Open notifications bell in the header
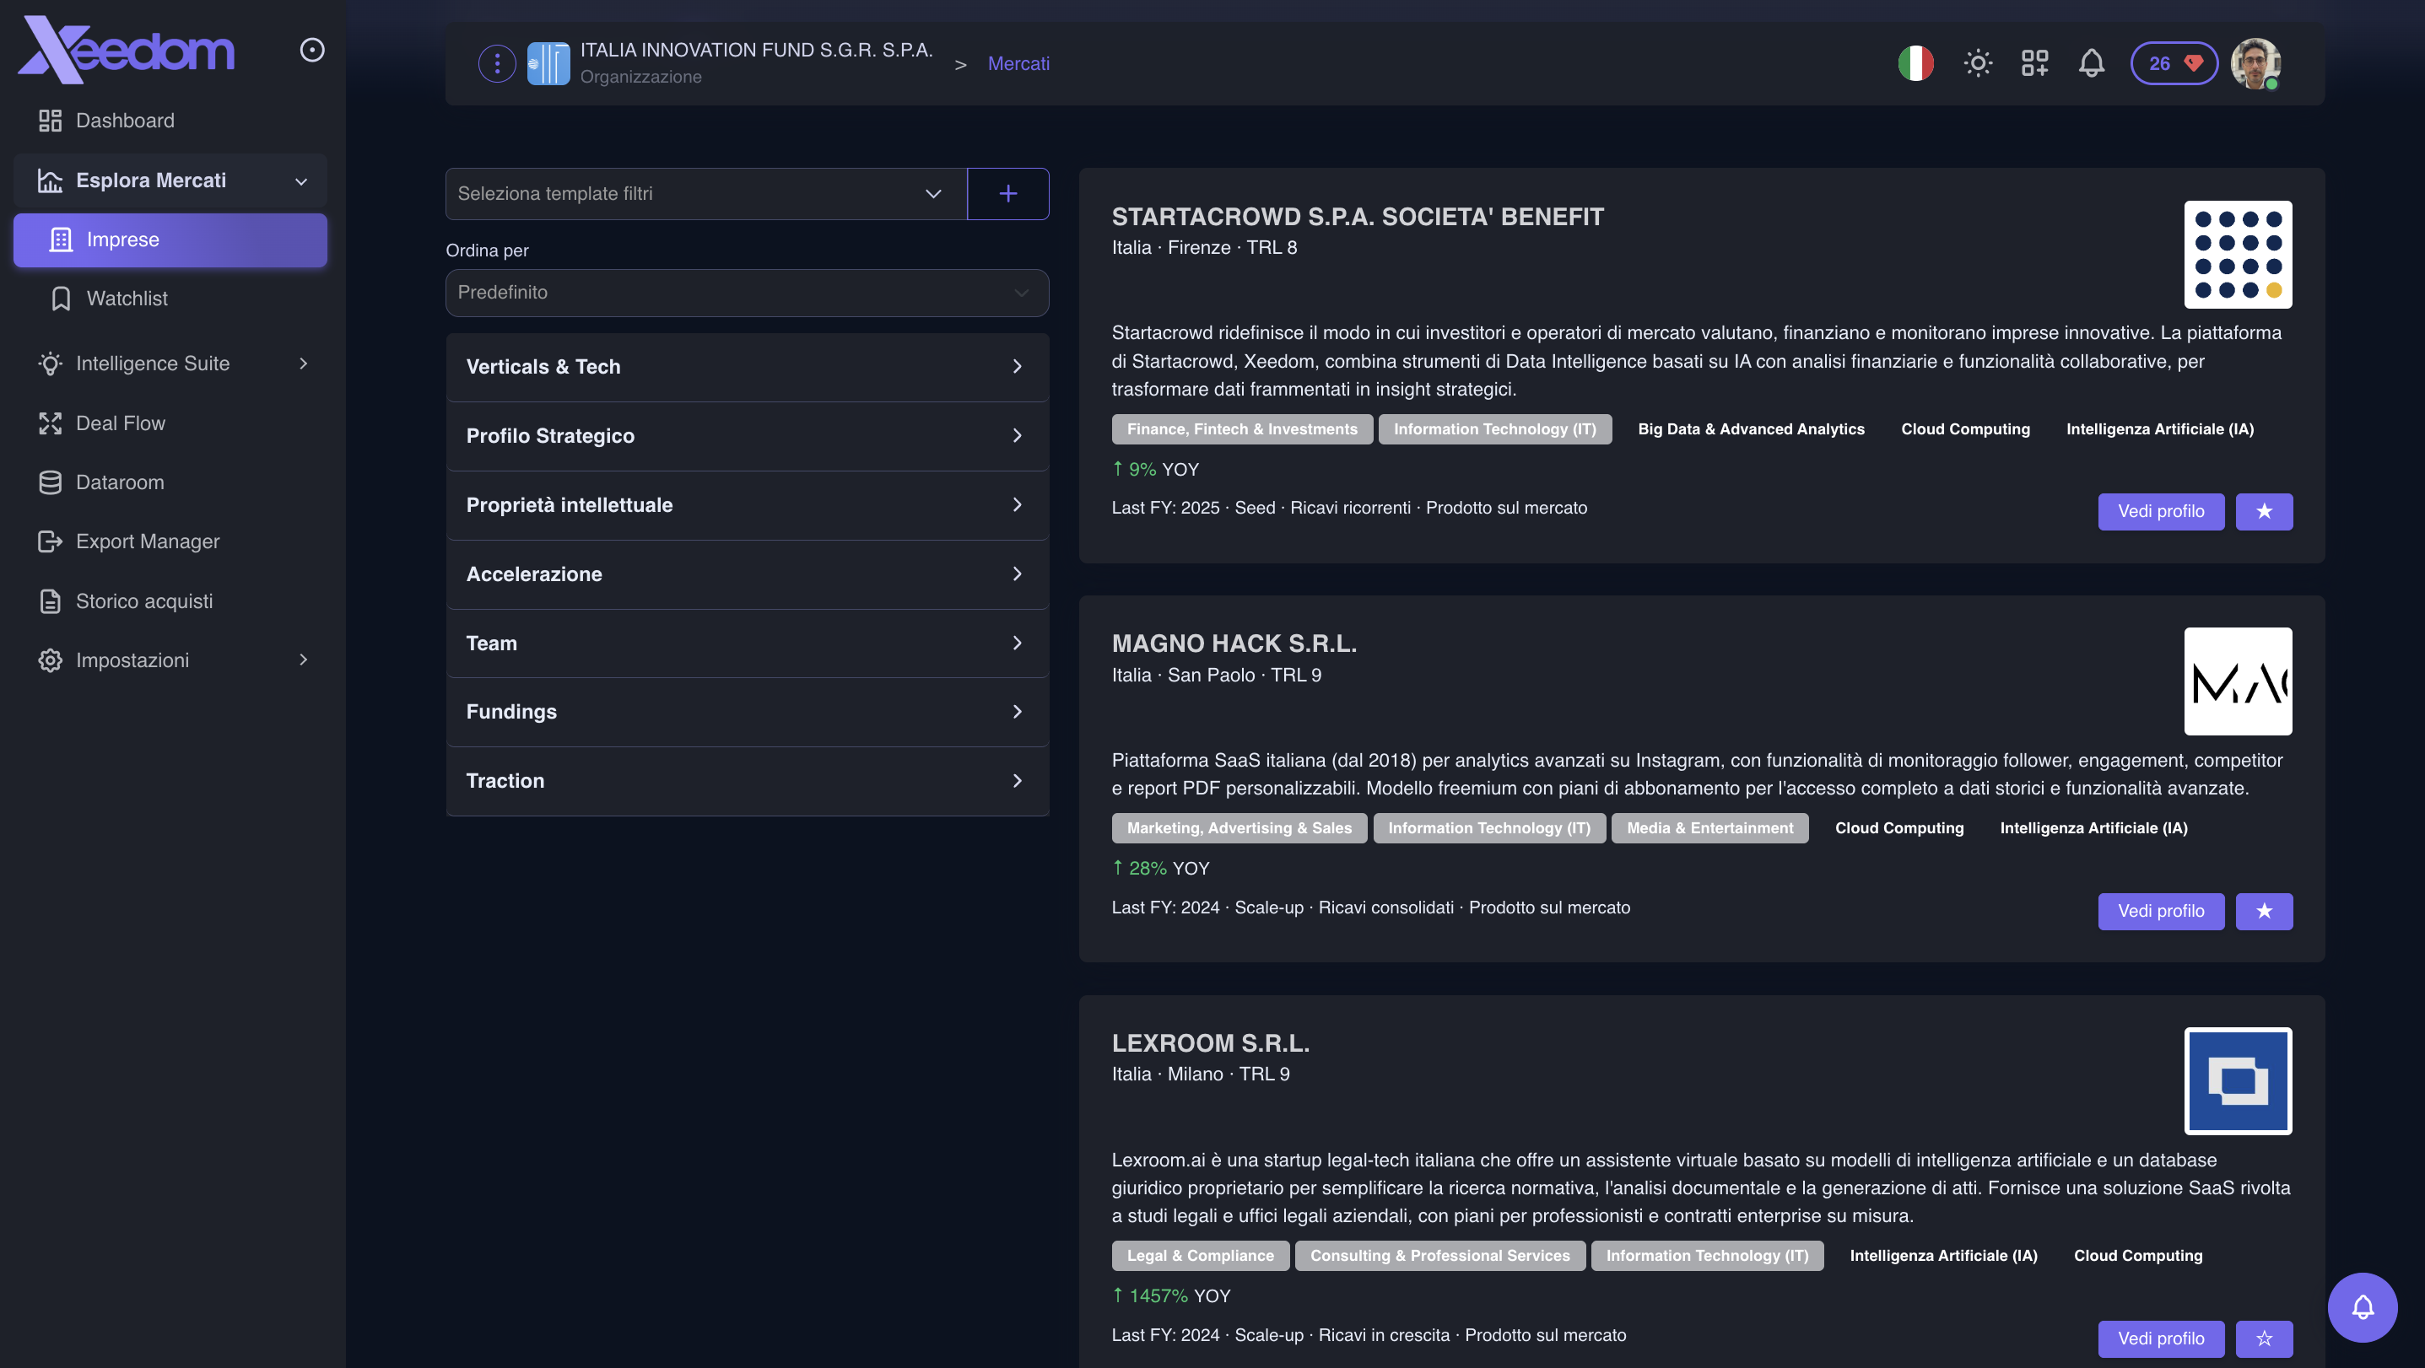 point(2092,63)
